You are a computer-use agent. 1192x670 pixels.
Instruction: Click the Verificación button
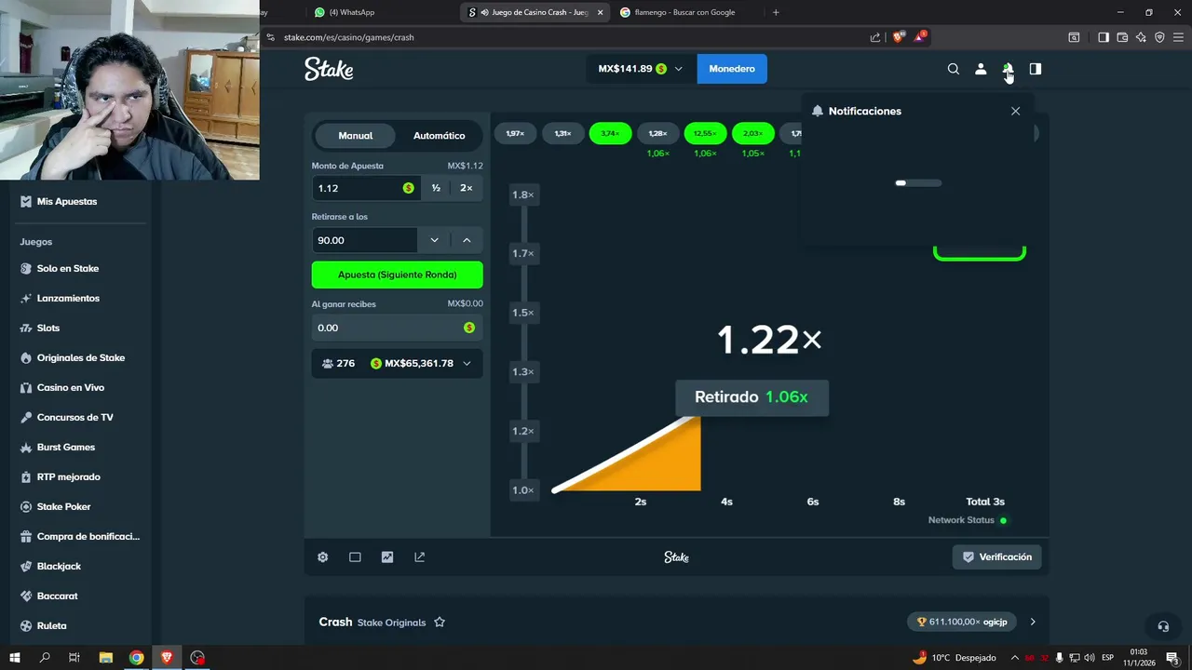coord(996,557)
